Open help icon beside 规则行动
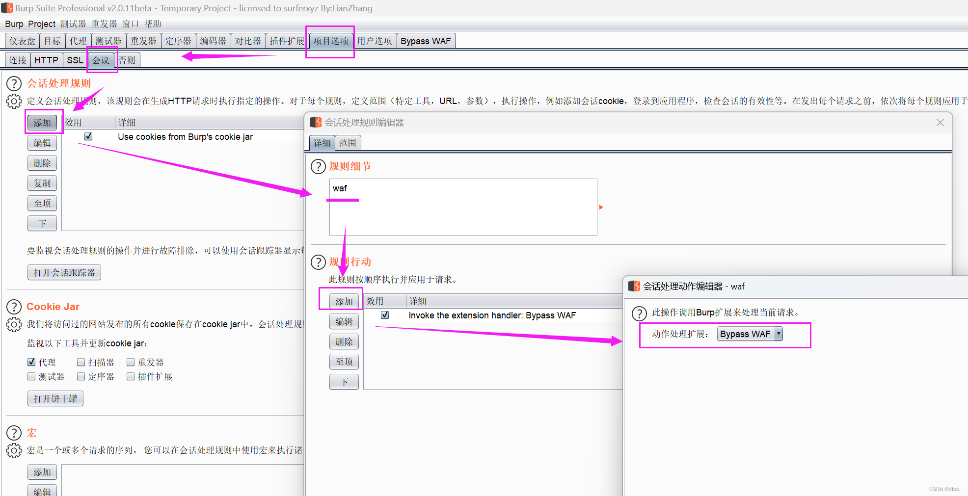 pos(318,262)
